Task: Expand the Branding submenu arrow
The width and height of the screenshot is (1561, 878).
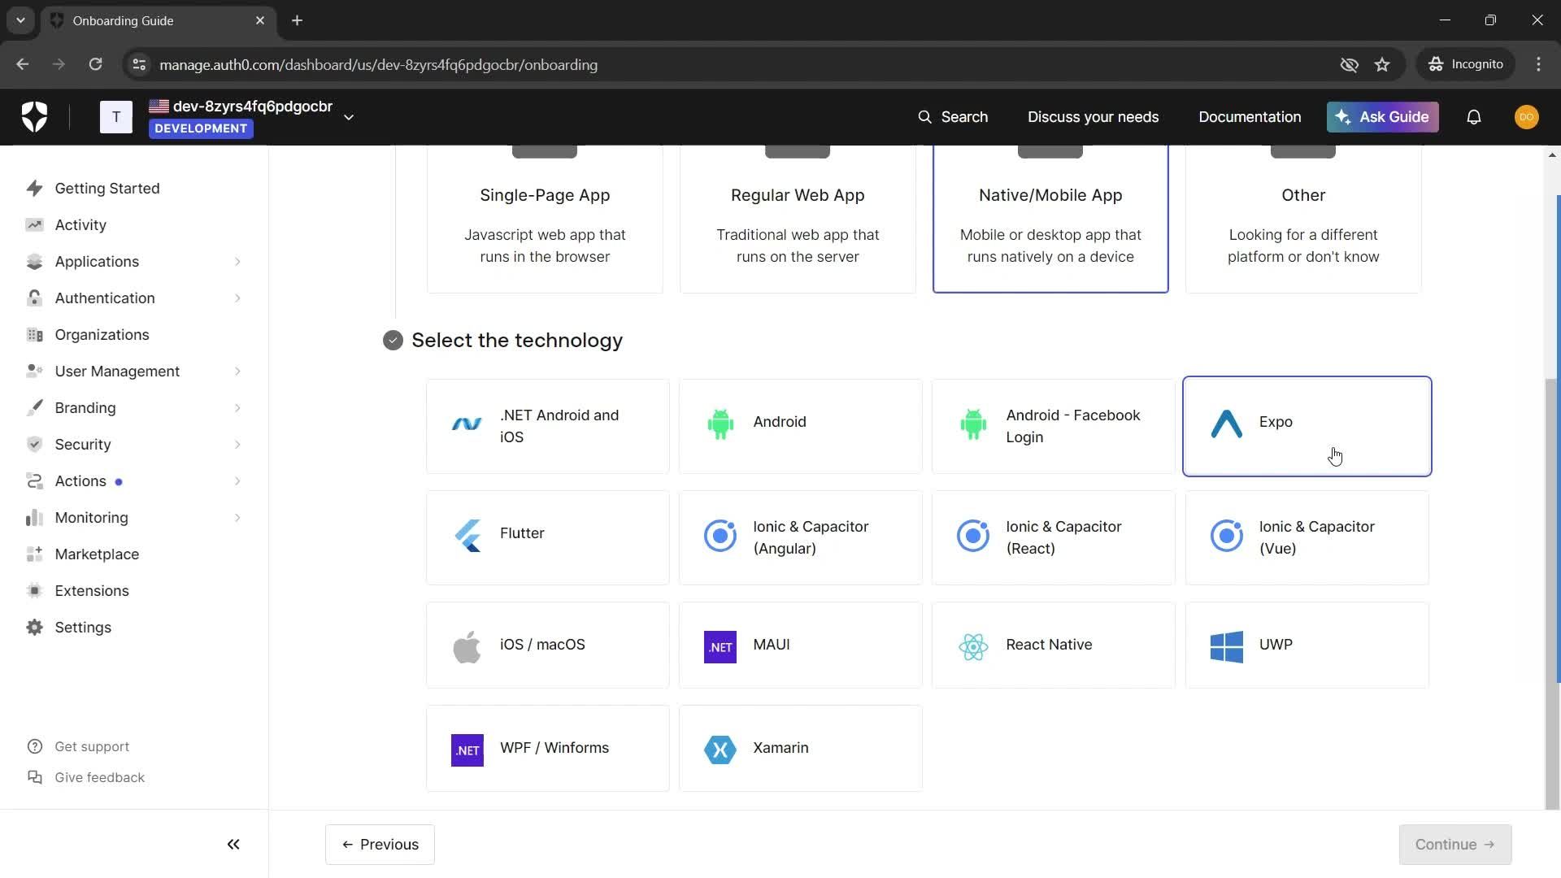Action: click(x=237, y=408)
